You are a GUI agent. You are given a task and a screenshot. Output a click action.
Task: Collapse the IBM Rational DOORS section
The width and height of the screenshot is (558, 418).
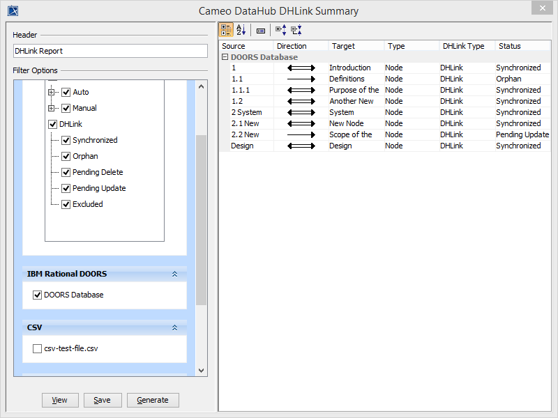click(175, 274)
